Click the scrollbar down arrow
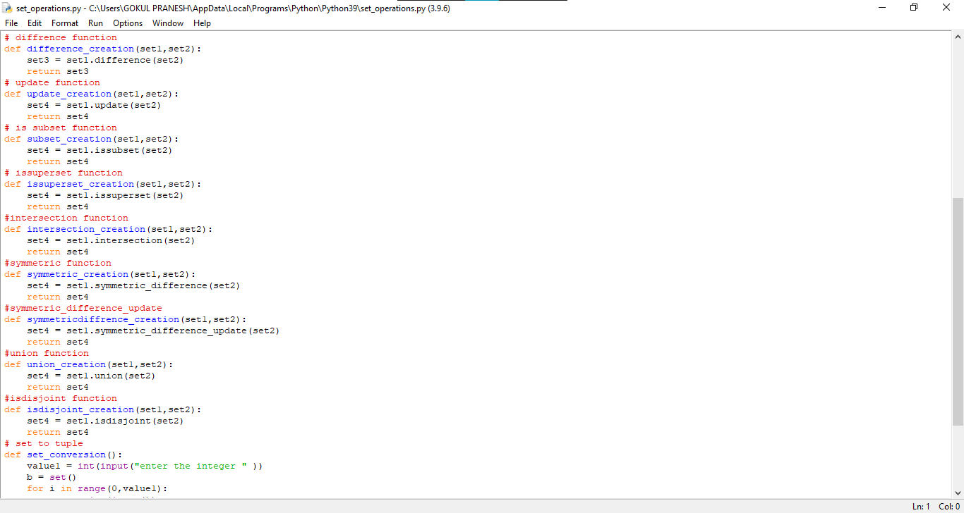964x513 pixels. coord(958,493)
